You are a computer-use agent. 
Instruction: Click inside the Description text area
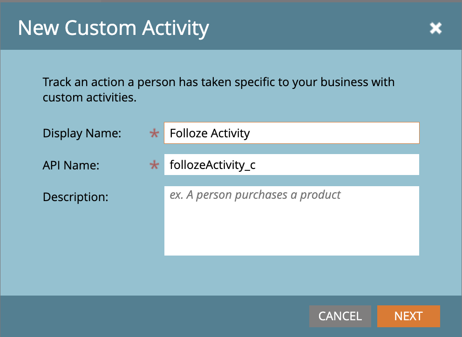coord(292,221)
